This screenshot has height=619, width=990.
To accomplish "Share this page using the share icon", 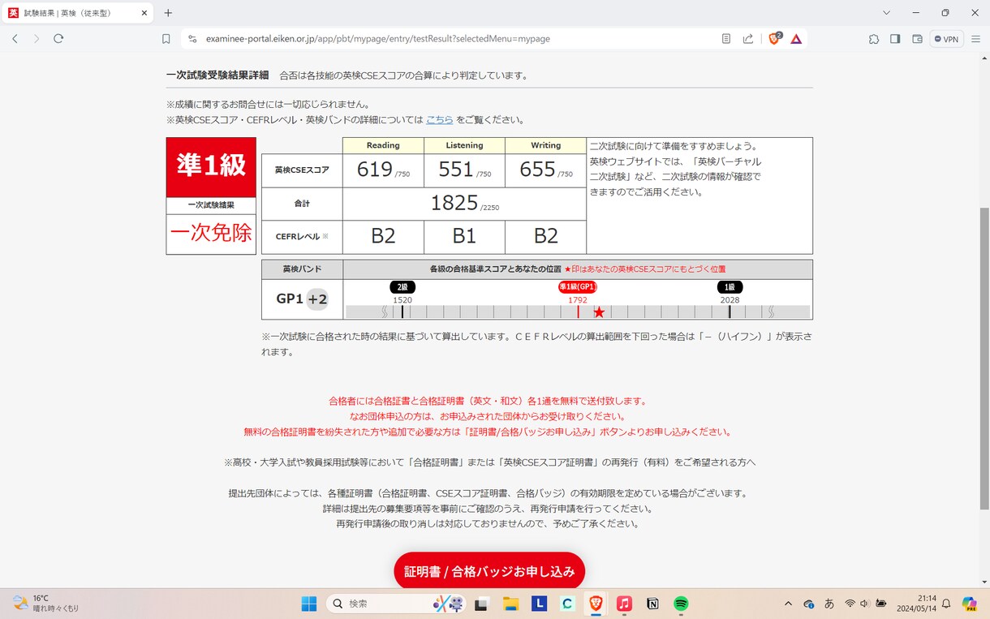I will [x=748, y=38].
